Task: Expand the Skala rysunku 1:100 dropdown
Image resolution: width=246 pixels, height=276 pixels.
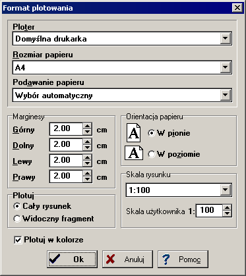Action: tap(226, 190)
